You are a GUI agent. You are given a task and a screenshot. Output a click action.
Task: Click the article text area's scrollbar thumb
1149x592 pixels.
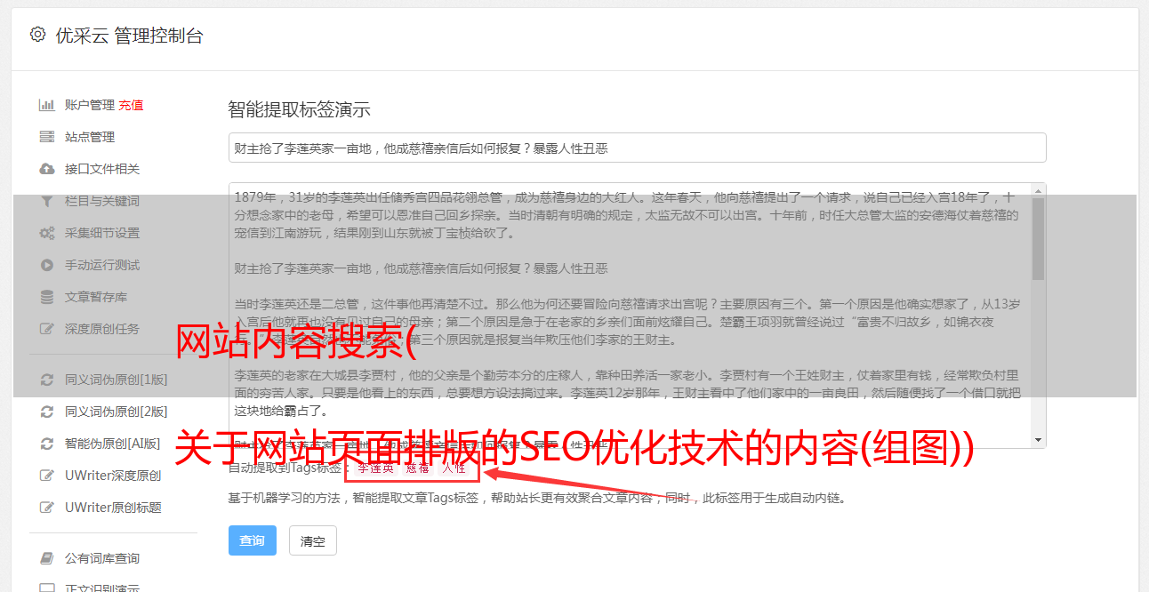point(1038,237)
